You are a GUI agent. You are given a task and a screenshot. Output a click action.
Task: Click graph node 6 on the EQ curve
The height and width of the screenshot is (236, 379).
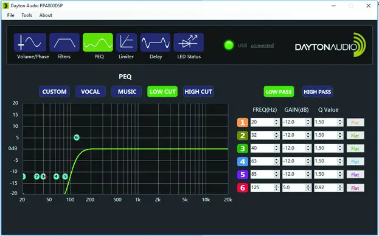(x=77, y=137)
